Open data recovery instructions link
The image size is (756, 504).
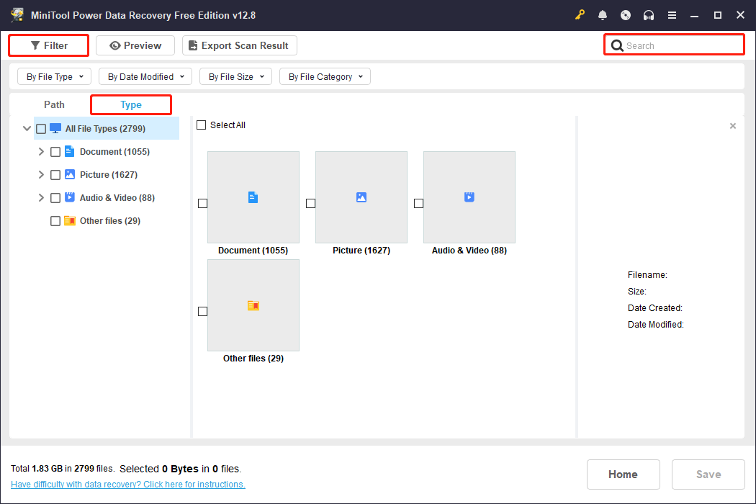pyautogui.click(x=127, y=485)
